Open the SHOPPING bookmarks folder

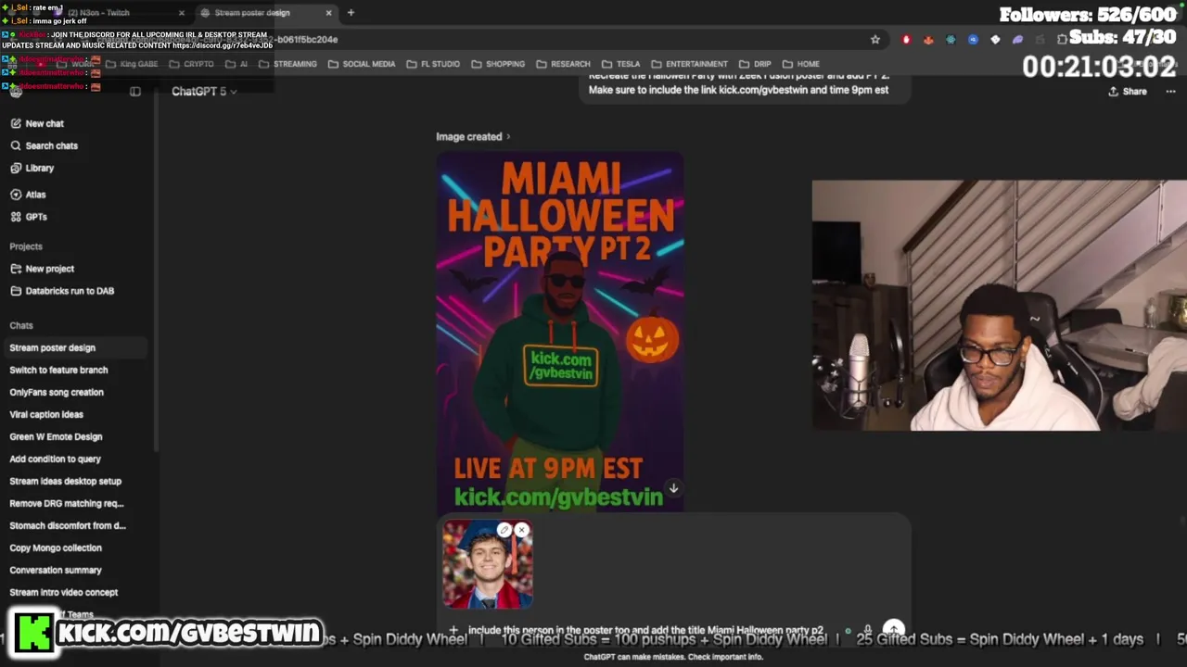(498, 64)
